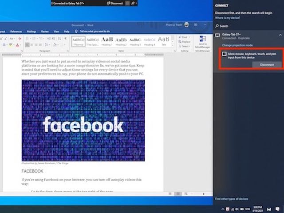Open the borders dropdown
This screenshot has height=213, width=284.
[x=65, y=45]
